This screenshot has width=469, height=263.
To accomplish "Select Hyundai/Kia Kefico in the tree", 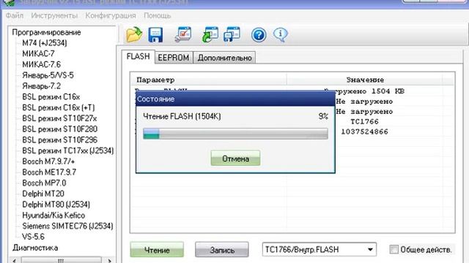I will tap(53, 216).
